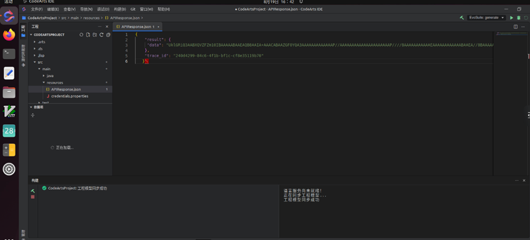The width and height of the screenshot is (530, 240).
Task: Click the rebuild hammer in build panel
Action: (x=33, y=191)
